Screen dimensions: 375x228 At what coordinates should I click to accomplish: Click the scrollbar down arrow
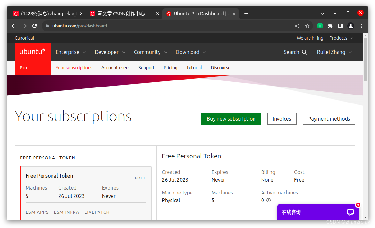point(365,217)
